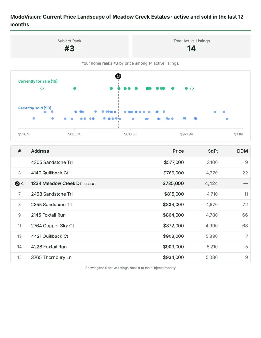Select the 4305 Sandstone Trl address
This screenshot has width=261, height=338.
pyautogui.click(x=52, y=162)
